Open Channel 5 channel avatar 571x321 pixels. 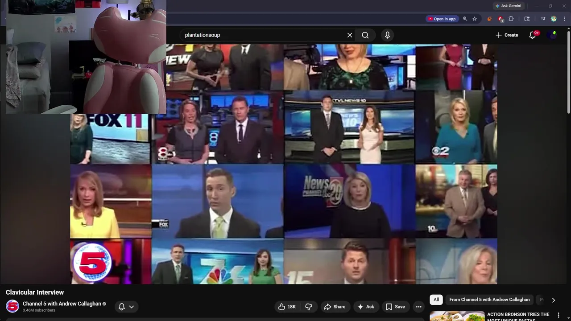pyautogui.click(x=12, y=307)
